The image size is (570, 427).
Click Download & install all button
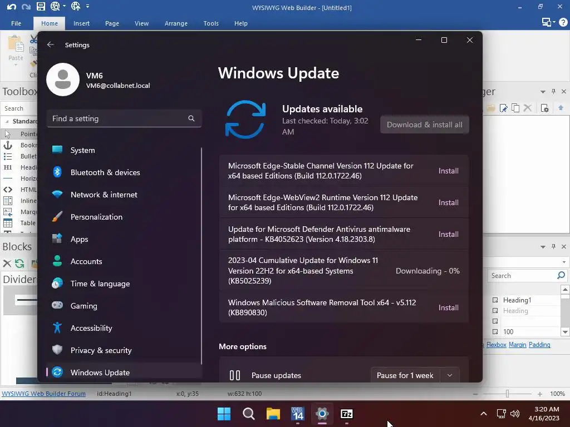click(x=424, y=125)
